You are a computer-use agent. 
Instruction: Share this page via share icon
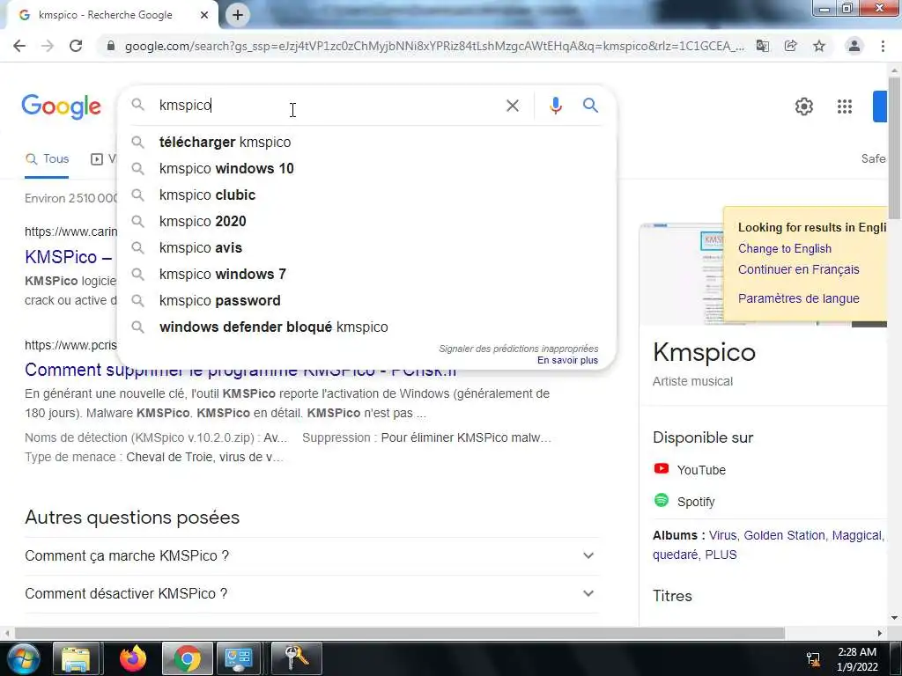pos(791,46)
